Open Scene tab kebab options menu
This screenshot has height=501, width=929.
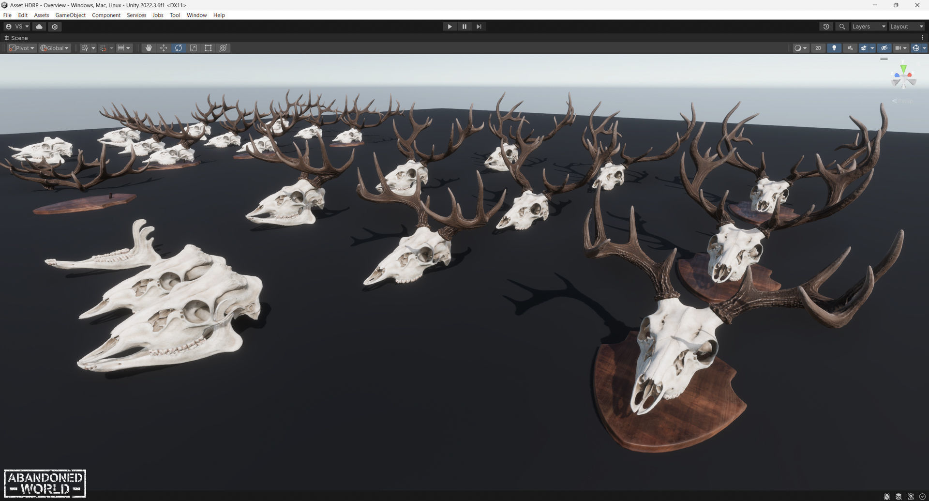(x=922, y=38)
